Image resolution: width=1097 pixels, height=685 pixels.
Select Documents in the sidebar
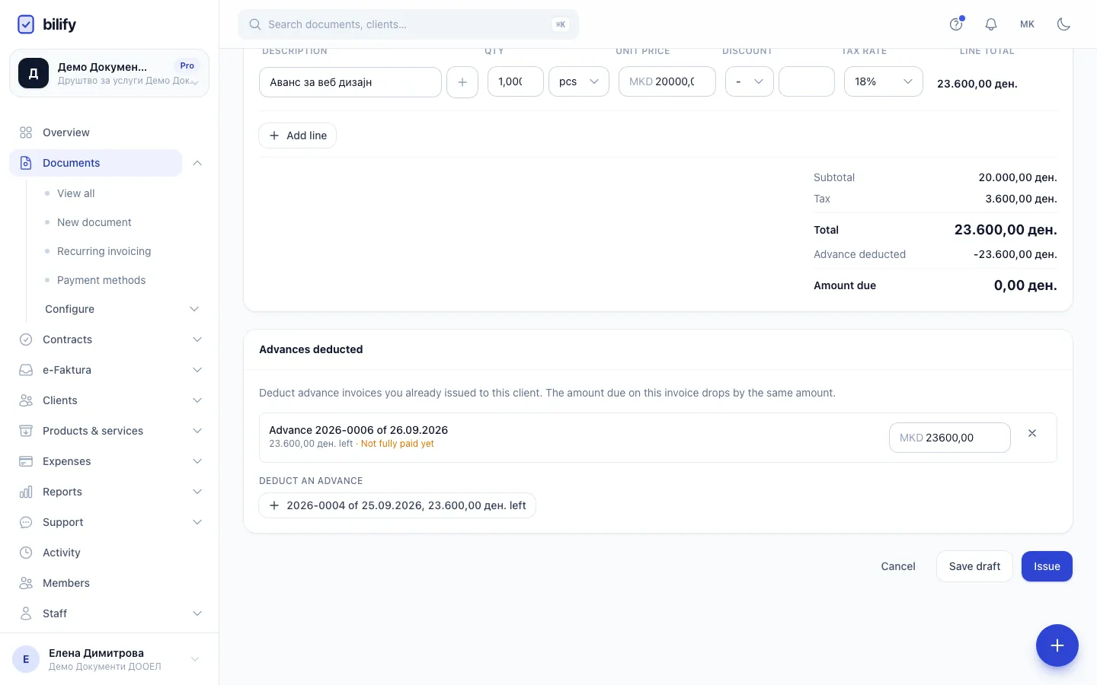[96, 163]
